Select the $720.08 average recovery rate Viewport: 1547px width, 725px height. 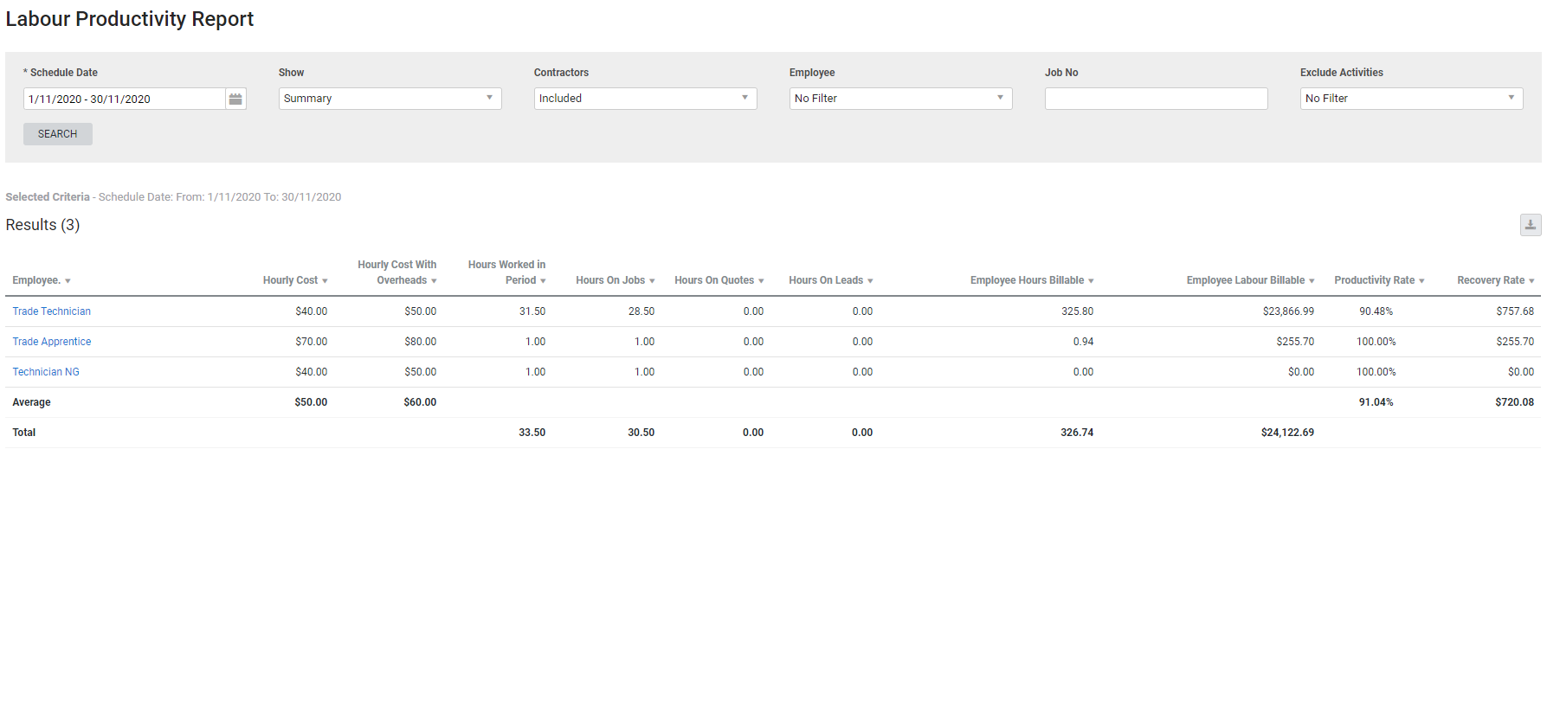(x=1515, y=402)
